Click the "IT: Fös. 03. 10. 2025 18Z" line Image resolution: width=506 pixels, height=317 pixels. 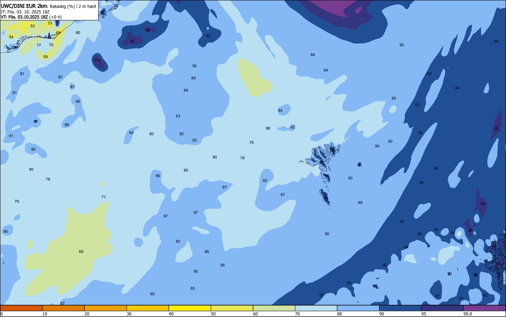(25, 12)
